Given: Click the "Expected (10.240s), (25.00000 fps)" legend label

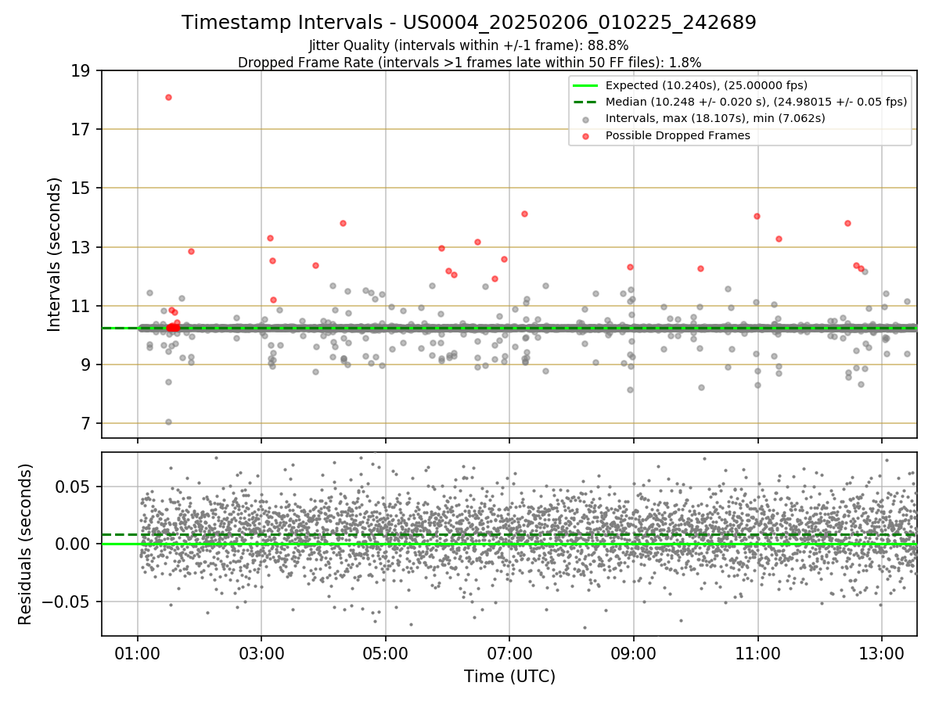Looking at the screenshot, I should (707, 85).
